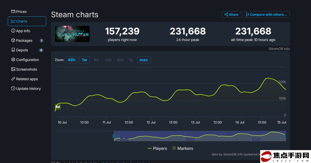This screenshot has height=163, width=311.
Task: Click the 11 Jul x-axis label
Action: (x=107, y=122)
